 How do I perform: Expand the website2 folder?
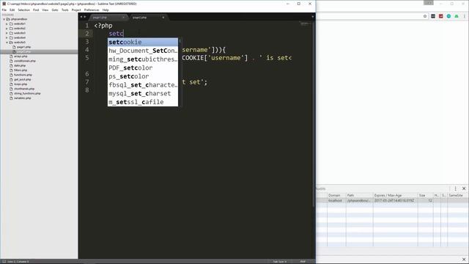(x=7, y=29)
